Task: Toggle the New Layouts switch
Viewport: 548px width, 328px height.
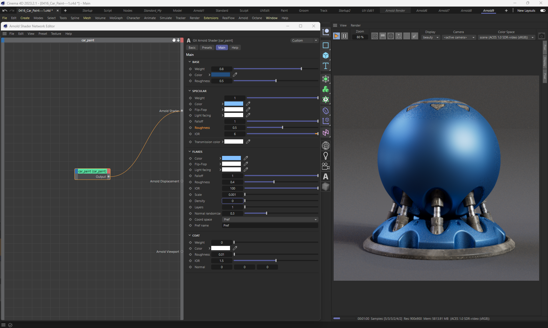Action: (x=543, y=11)
